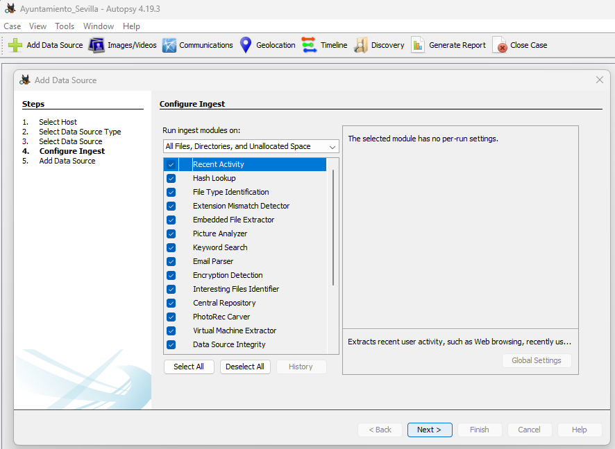Screen dimensions: 615x449
Task: Click the History button
Action: point(301,367)
